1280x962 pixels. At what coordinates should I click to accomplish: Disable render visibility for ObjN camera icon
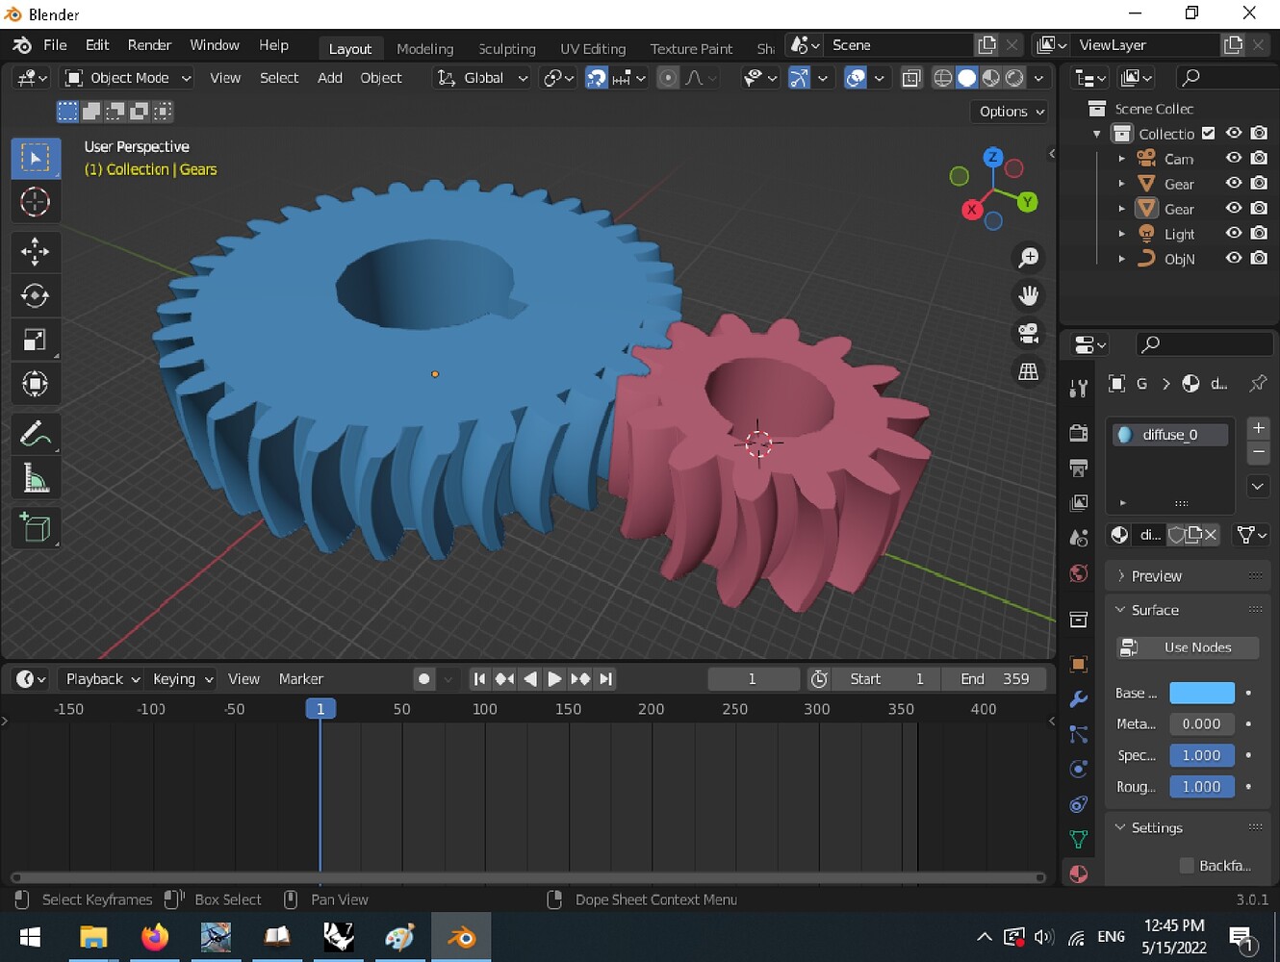pos(1259,258)
